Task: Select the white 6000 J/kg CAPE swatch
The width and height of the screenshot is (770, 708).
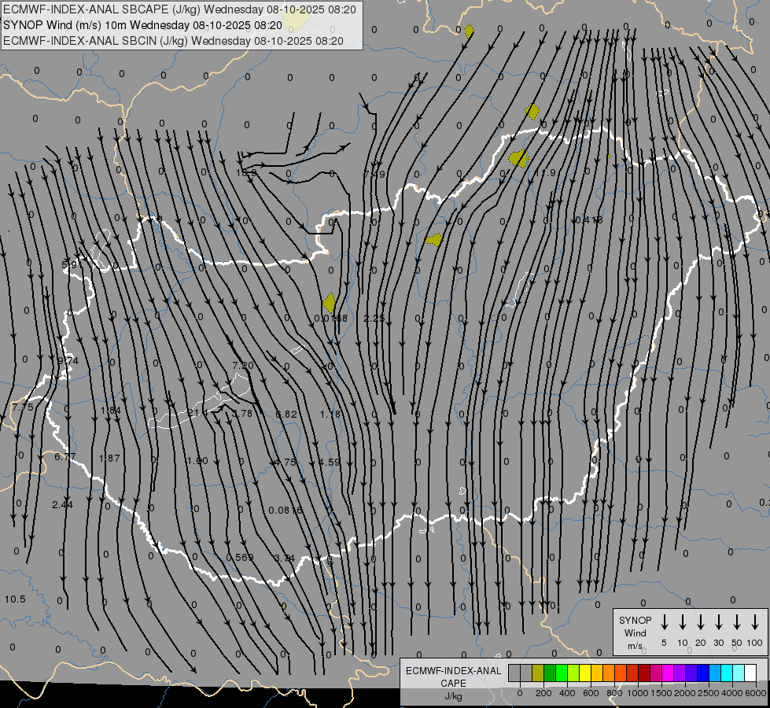Action: coord(750,673)
